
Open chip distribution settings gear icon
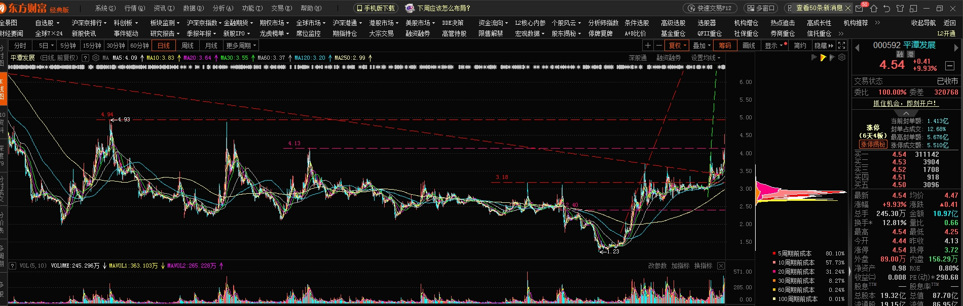click(842, 58)
